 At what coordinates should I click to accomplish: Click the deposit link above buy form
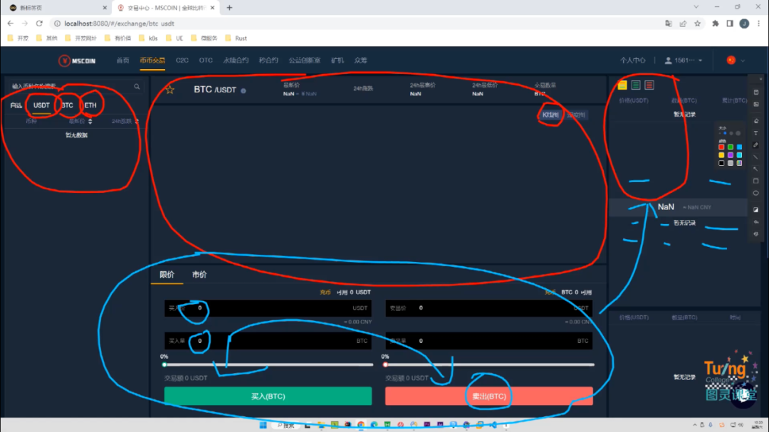click(x=325, y=293)
